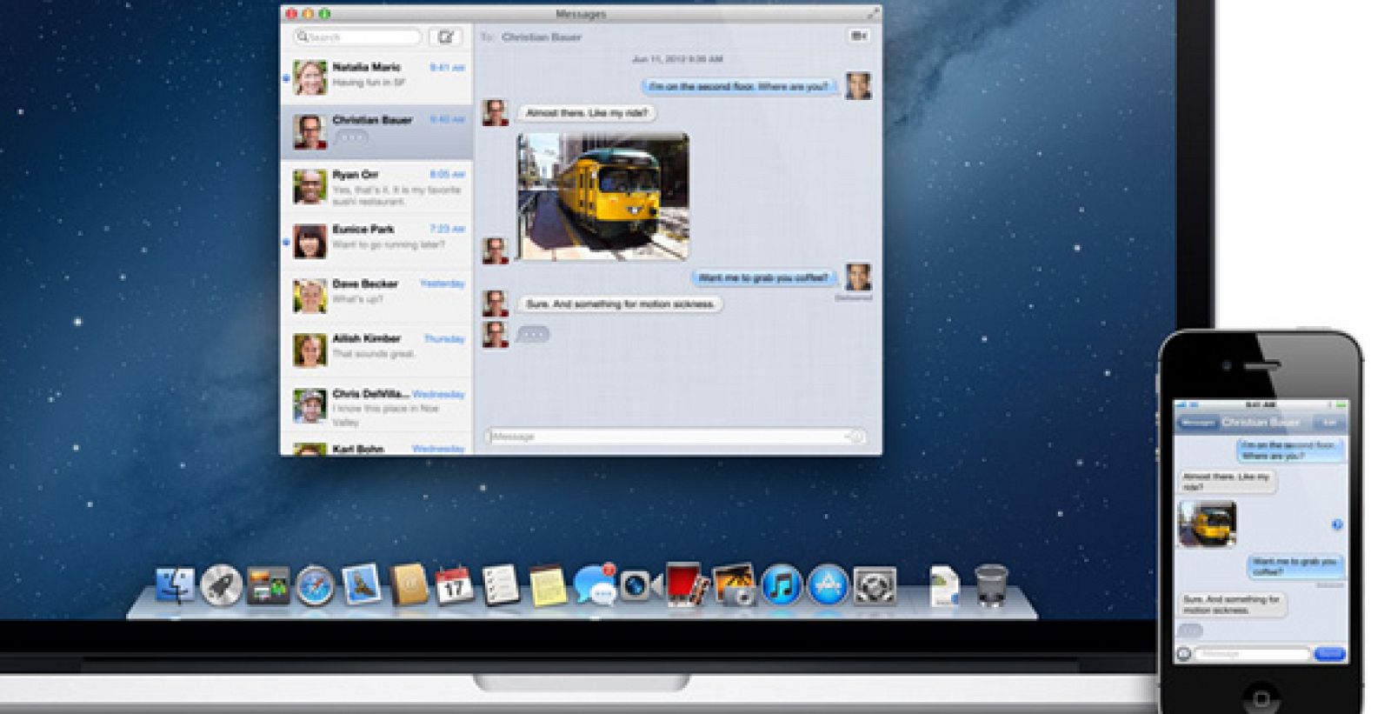This screenshot has width=1391, height=714.
Task: Click the conversation search field
Action: tap(358, 37)
